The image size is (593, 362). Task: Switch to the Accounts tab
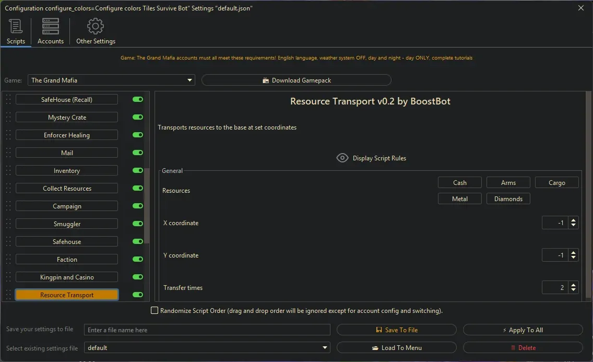pyautogui.click(x=50, y=31)
